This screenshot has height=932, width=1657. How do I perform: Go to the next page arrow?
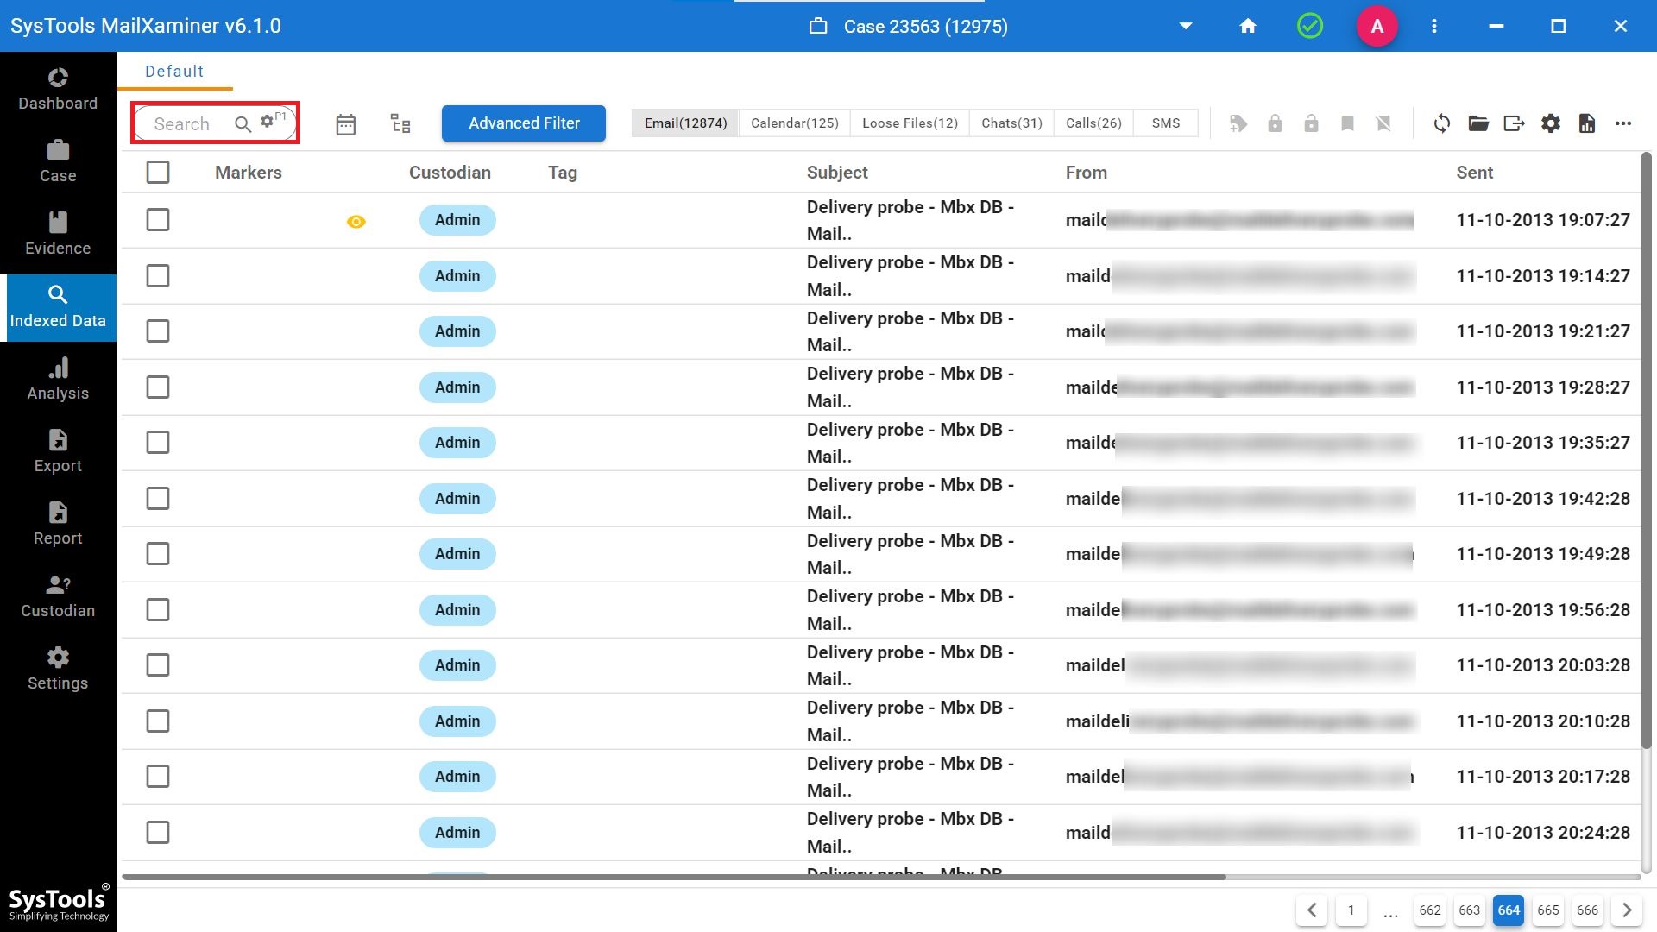pyautogui.click(x=1627, y=910)
